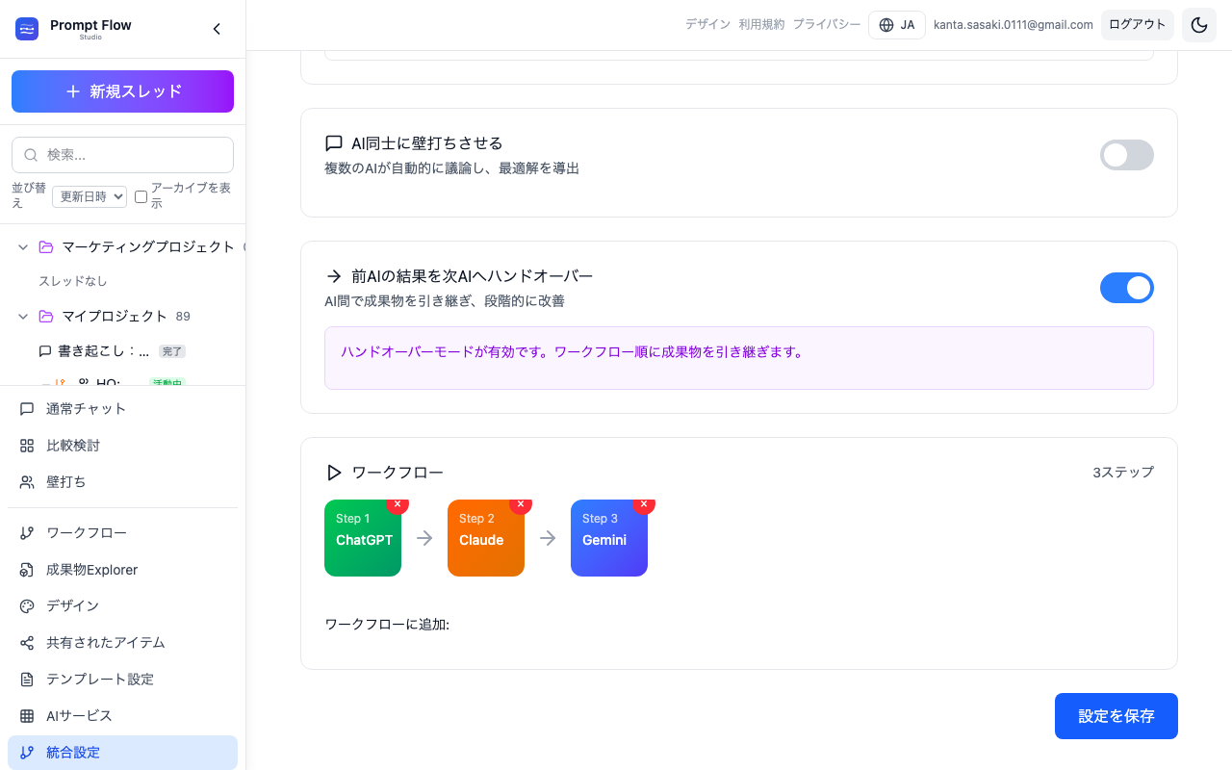Image resolution: width=1232 pixels, height=770 pixels.
Task: Click the 設定を保存 button
Action: (1116, 716)
